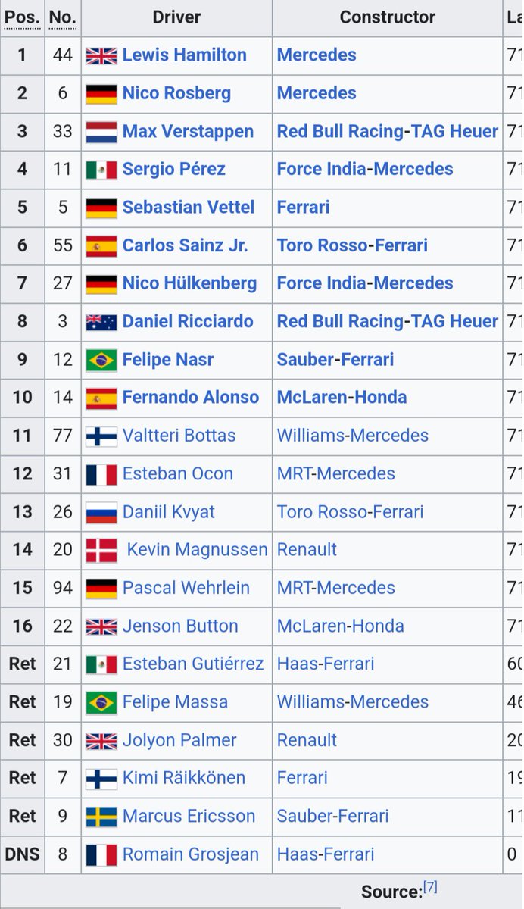Click the Australian flag beside Daniel Ricciardo

(x=101, y=322)
